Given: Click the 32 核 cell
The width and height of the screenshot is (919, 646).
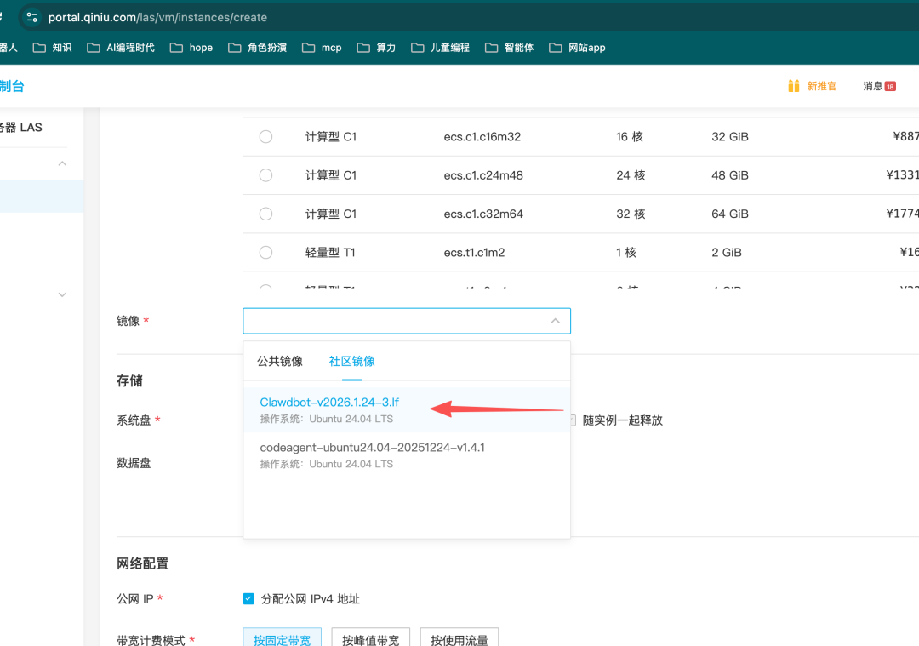Looking at the screenshot, I should [x=631, y=214].
